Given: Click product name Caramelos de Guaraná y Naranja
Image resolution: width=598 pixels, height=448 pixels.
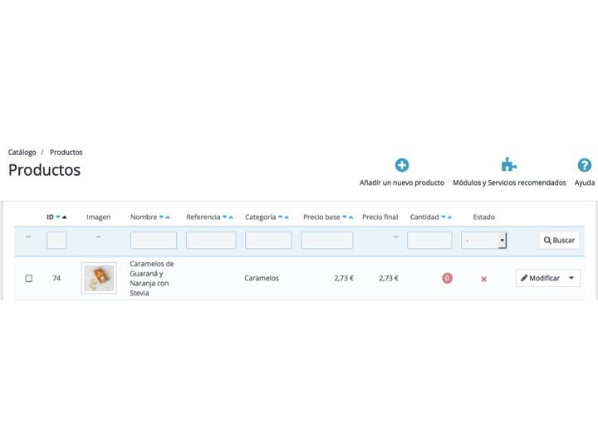Looking at the screenshot, I should [151, 278].
